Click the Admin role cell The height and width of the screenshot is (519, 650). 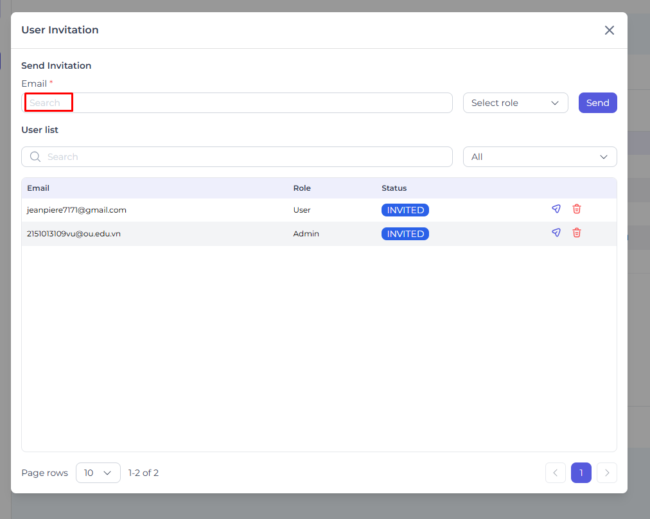[x=306, y=234]
